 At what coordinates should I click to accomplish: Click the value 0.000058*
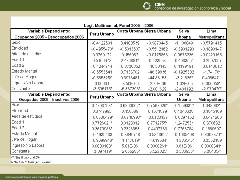point(211,84)
